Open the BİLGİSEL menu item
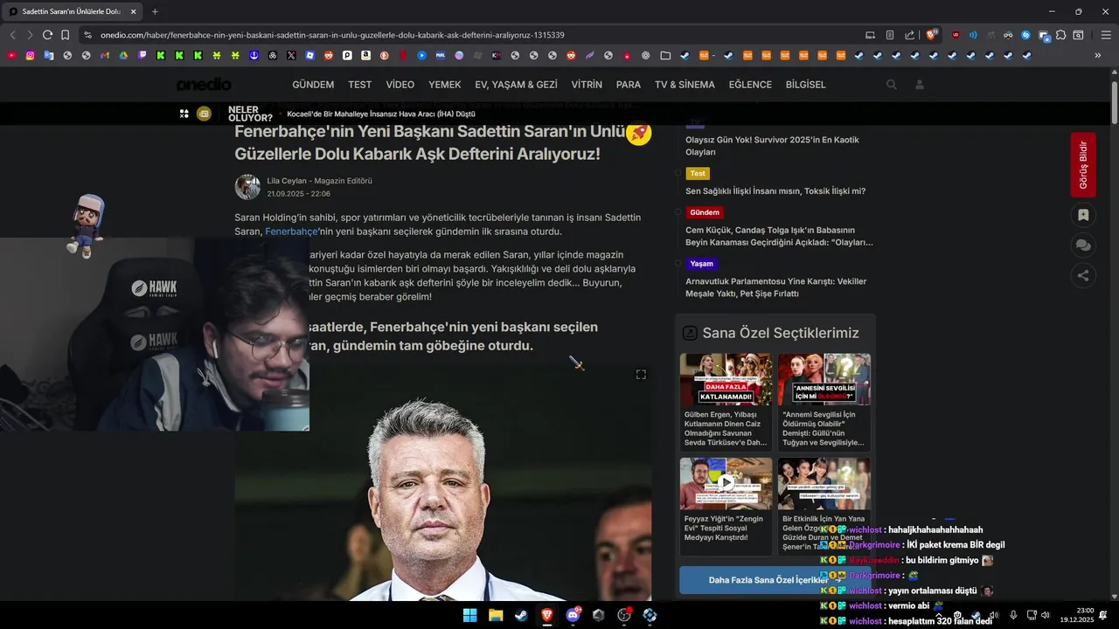 tap(805, 85)
